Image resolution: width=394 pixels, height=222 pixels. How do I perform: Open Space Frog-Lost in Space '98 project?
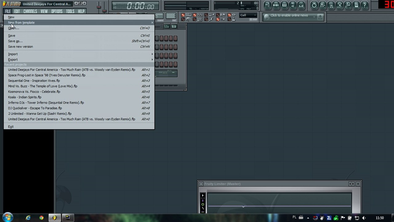pos(79,75)
